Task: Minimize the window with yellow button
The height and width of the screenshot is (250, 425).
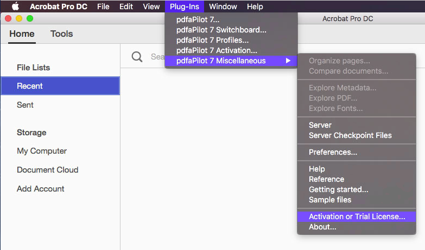Action: coord(19,18)
